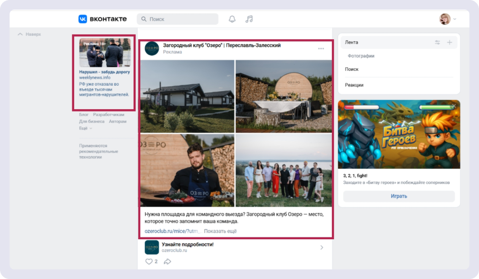Open the music player icon
The height and width of the screenshot is (279, 479).
249,19
